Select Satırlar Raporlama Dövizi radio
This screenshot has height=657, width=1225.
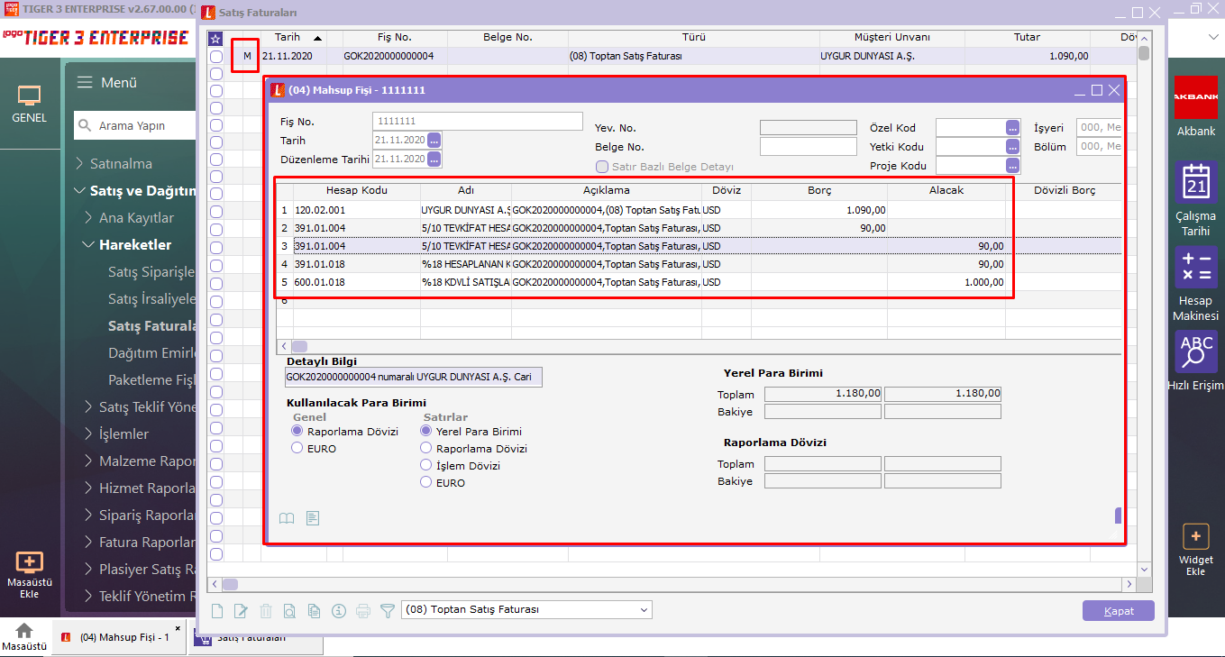[427, 449]
